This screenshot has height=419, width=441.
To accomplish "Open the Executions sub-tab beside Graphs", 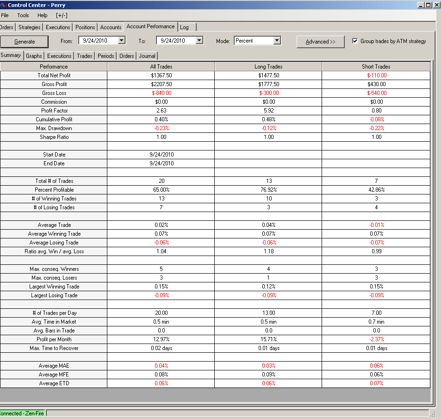I will pyautogui.click(x=59, y=56).
